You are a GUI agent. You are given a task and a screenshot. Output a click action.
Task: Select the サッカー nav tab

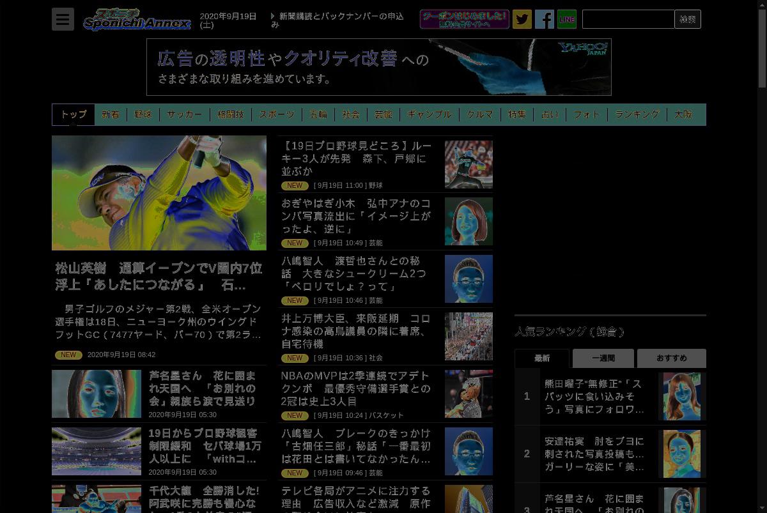pyautogui.click(x=185, y=114)
